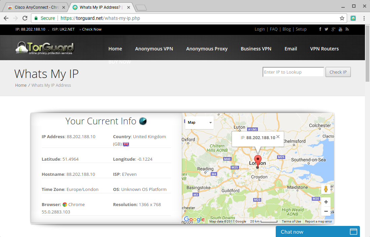Click the Home breadcrumb link
The image size is (370, 237).
pyautogui.click(x=21, y=85)
